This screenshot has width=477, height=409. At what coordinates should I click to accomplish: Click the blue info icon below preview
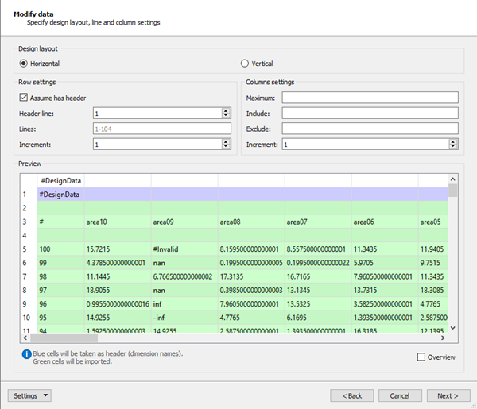click(26, 354)
